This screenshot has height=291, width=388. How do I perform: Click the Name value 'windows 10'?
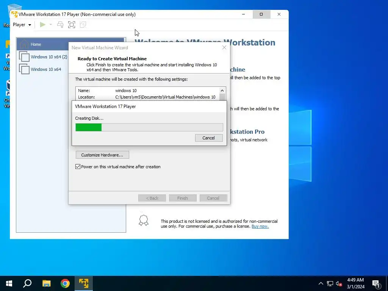126,91
